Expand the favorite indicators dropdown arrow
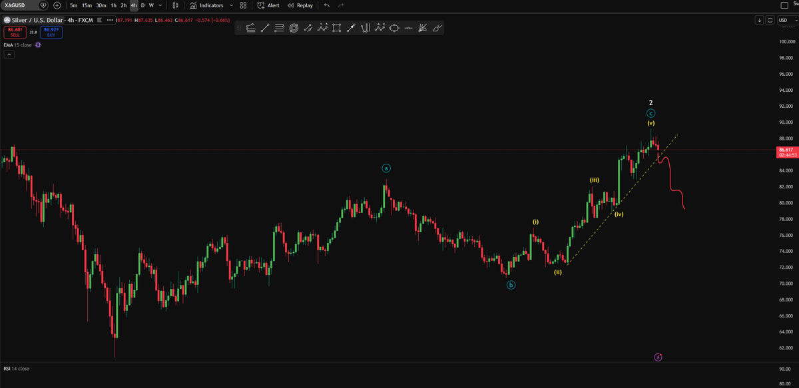 (231, 5)
